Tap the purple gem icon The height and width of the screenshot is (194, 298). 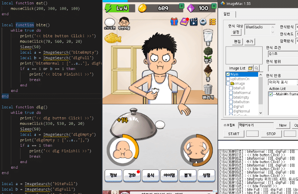coord(191,8)
